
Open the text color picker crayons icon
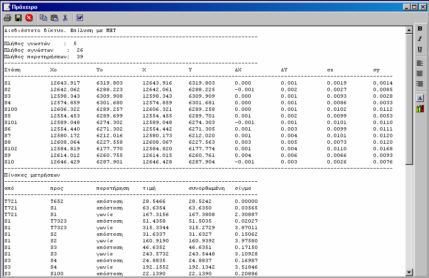[x=420, y=108]
